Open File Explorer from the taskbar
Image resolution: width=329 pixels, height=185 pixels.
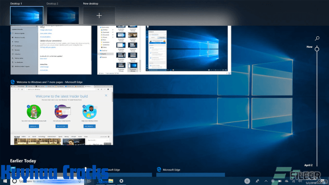coord(111,181)
